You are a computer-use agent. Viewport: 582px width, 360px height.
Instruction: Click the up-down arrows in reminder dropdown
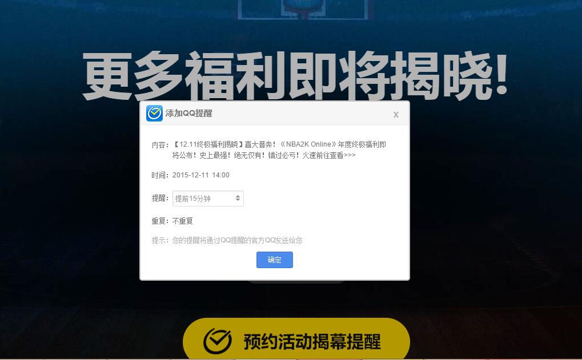[238, 199]
